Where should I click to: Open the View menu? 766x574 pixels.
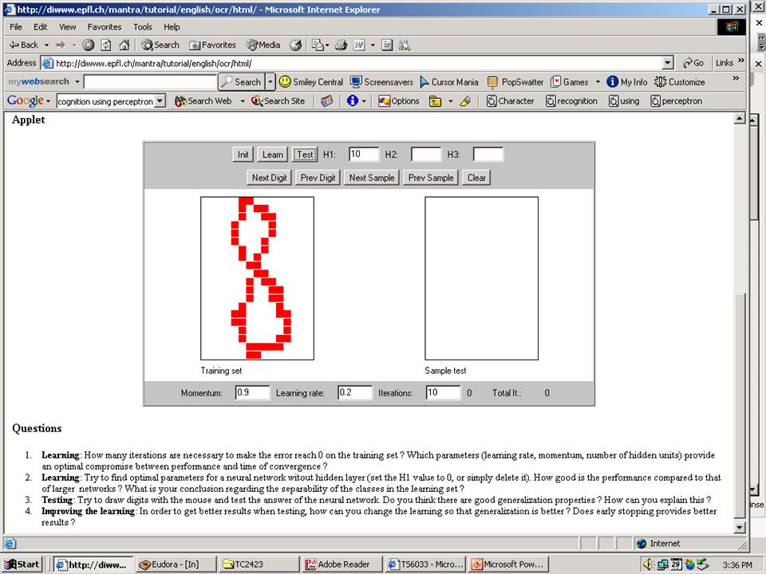coord(67,27)
